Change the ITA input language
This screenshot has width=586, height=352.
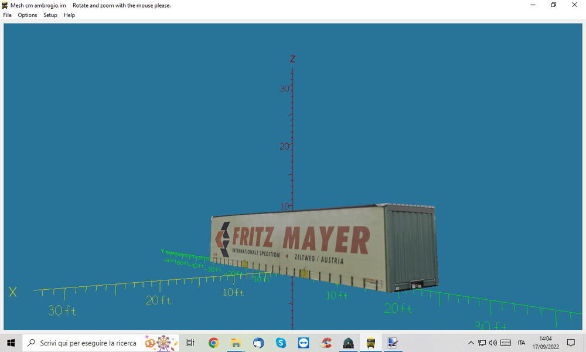pos(522,343)
